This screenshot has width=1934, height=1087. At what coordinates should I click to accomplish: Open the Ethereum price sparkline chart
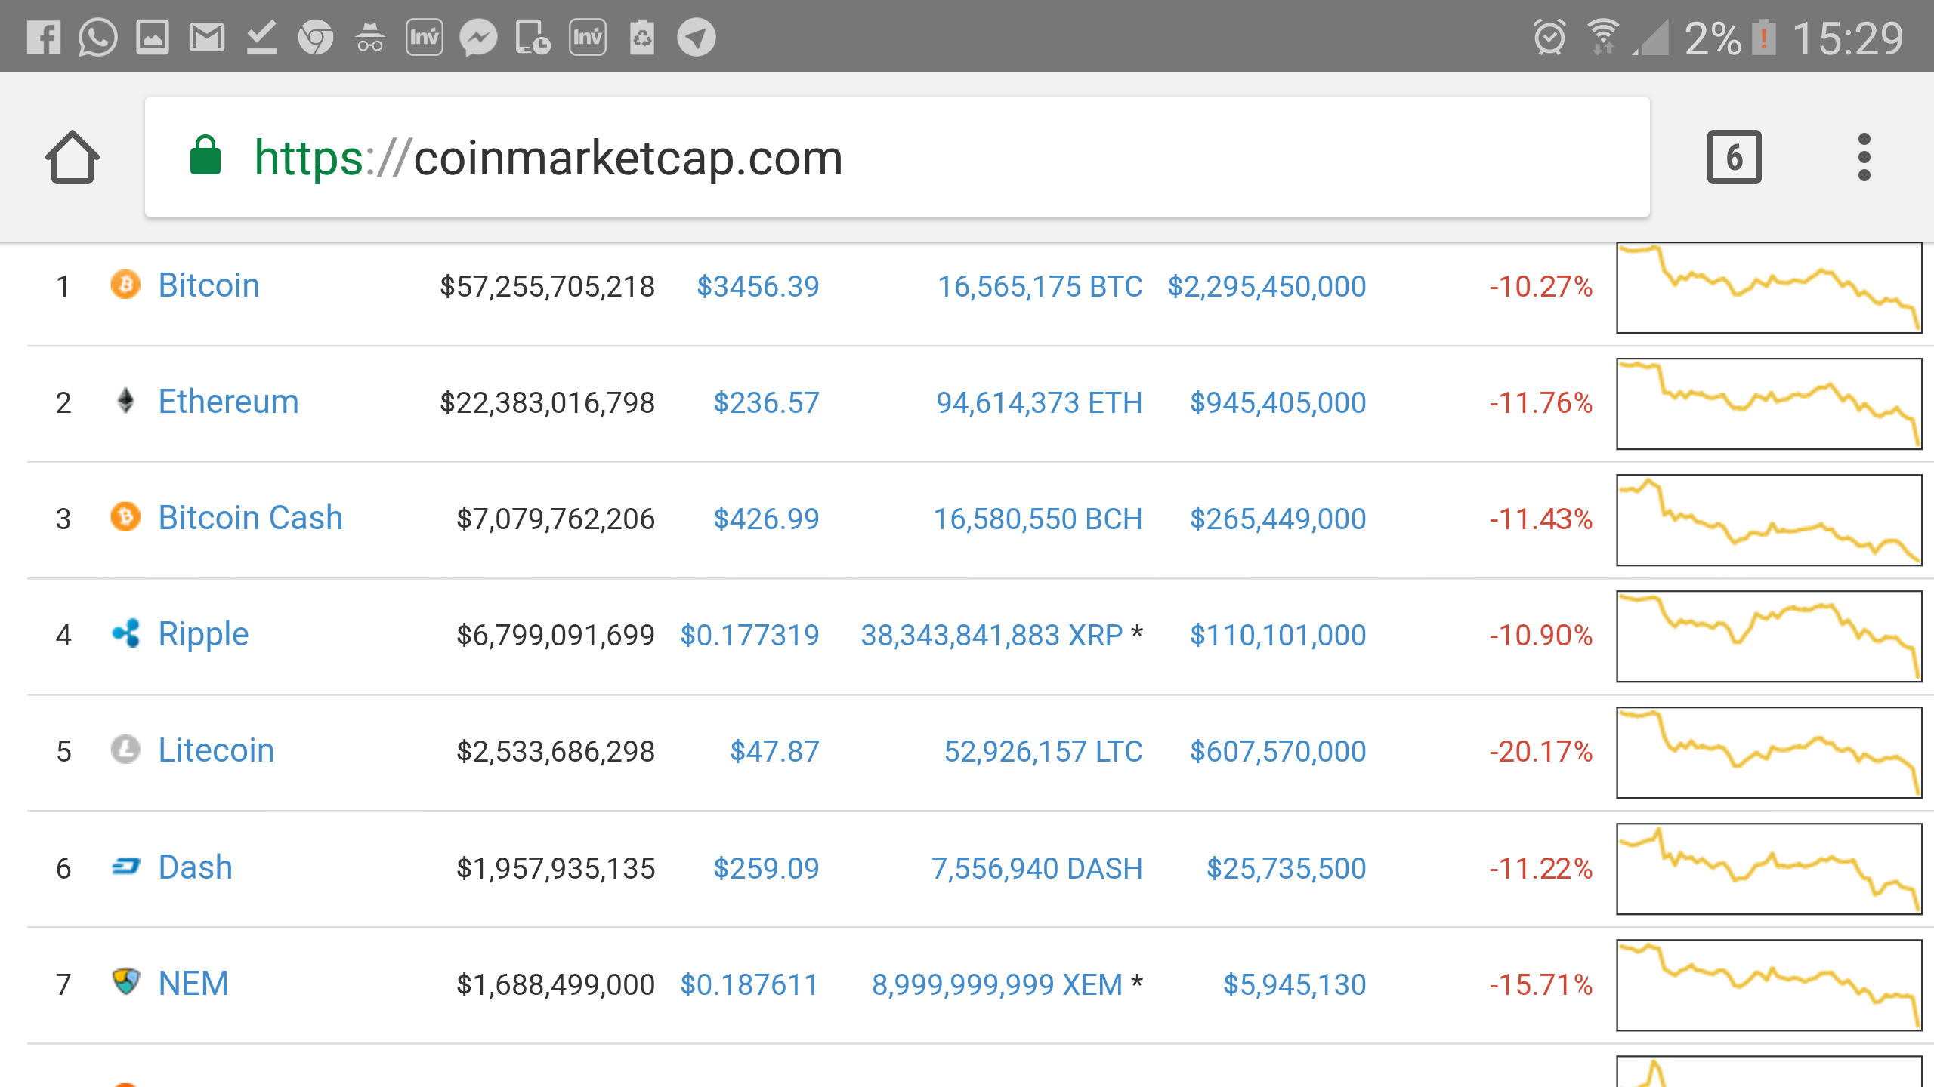click(x=1769, y=403)
